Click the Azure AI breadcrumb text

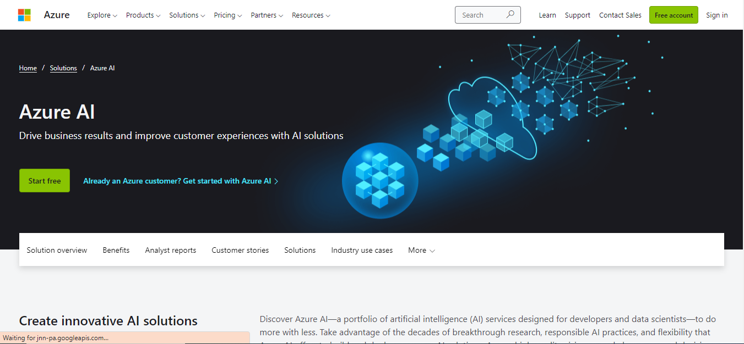[x=102, y=68]
